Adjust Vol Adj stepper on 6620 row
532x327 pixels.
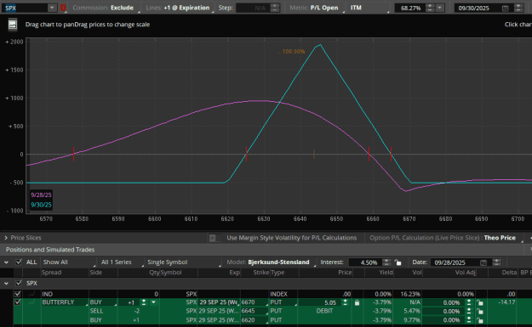coord(469,320)
